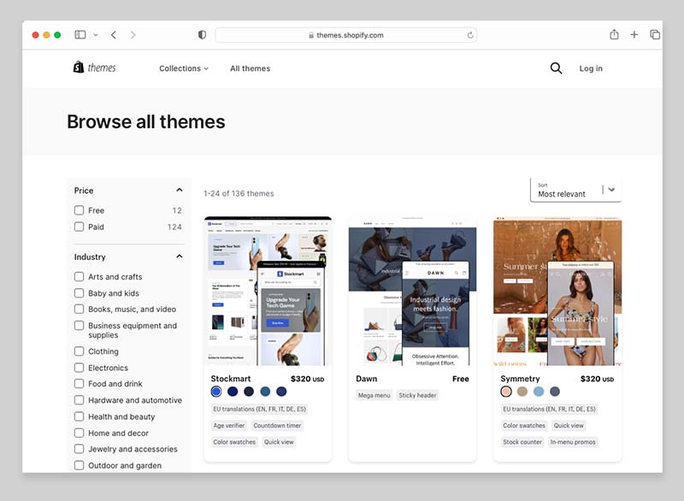
Task: Go to All themes
Action: click(250, 68)
